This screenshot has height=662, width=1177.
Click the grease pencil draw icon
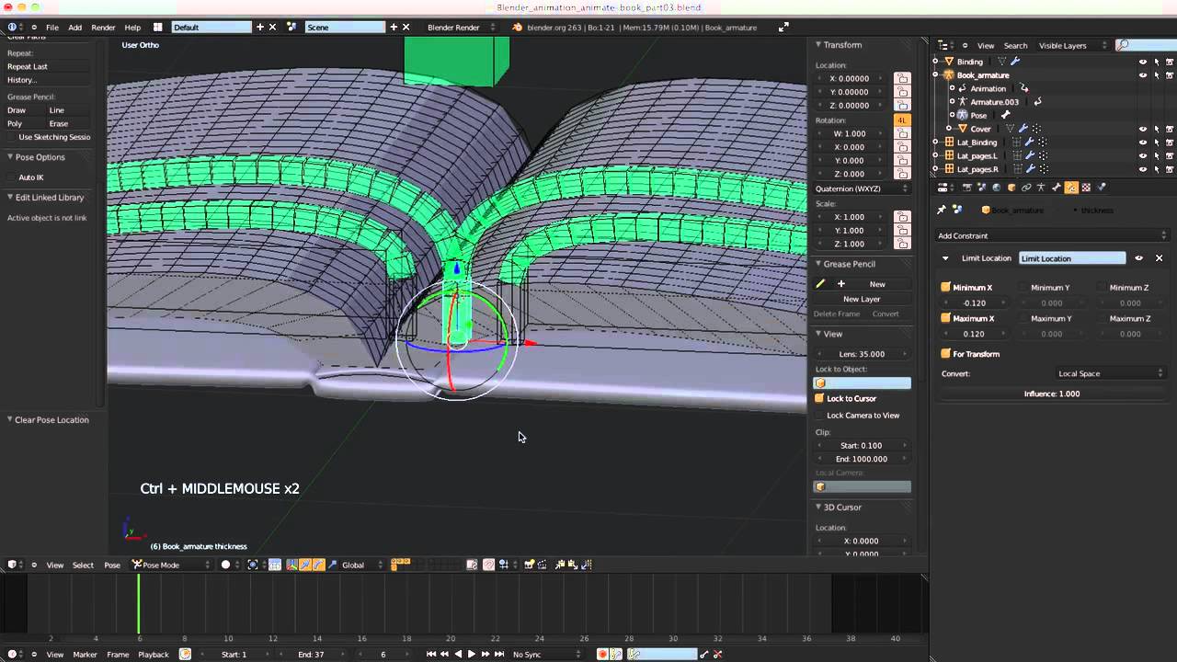[x=820, y=284]
